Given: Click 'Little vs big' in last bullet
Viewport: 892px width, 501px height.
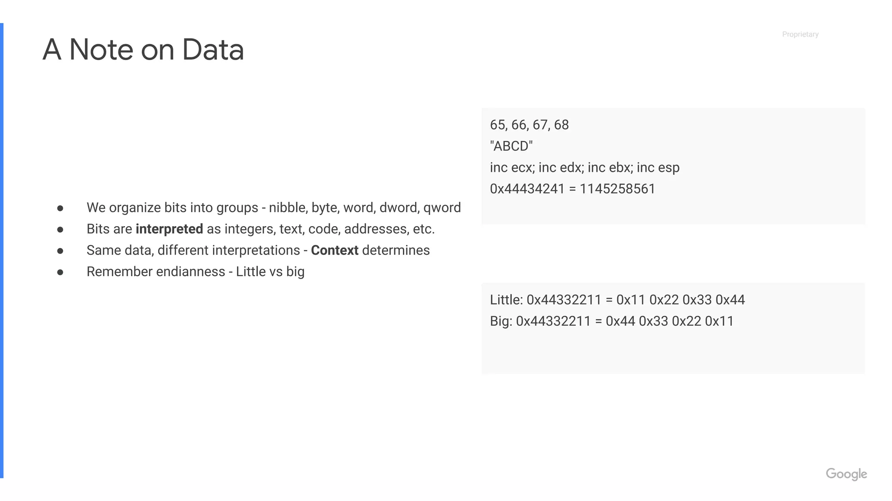Looking at the screenshot, I should [270, 272].
